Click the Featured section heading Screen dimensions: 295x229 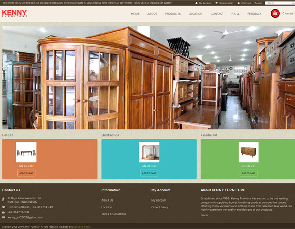point(209,135)
